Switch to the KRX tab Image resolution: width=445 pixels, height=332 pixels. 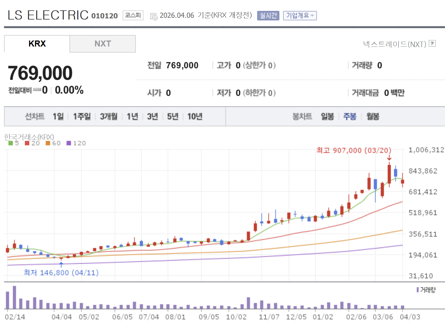37,44
